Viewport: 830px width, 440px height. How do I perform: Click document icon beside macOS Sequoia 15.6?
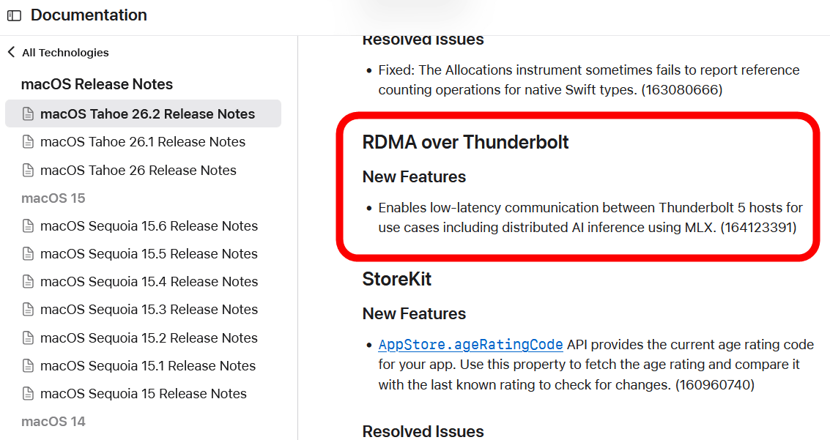pyautogui.click(x=29, y=226)
